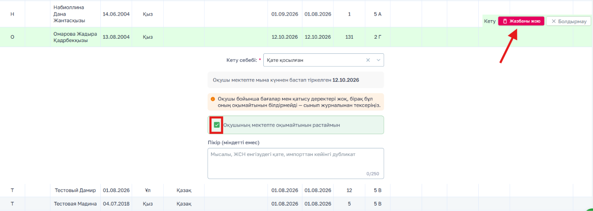Toggle the 'Оқушының мектепте оқымайтынын растаймын' checkbox
Image resolution: width=593 pixels, height=211 pixels.
coord(217,125)
